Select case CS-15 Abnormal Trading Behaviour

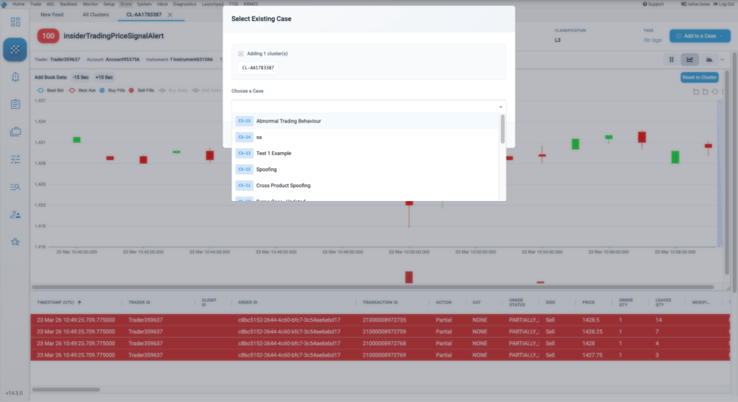click(x=367, y=121)
